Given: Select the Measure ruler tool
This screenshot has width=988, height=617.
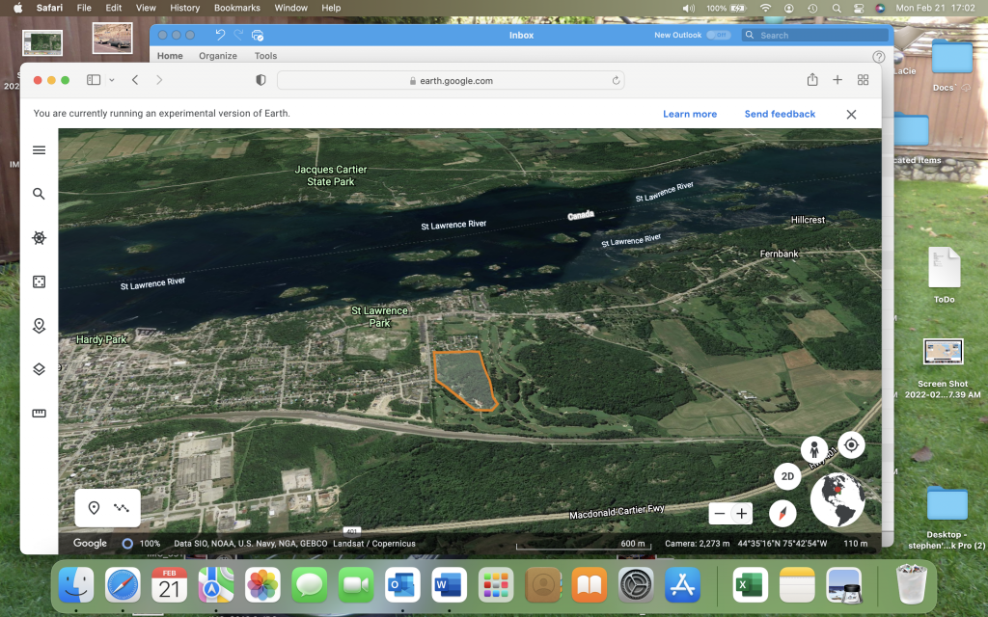Looking at the screenshot, I should click(39, 414).
